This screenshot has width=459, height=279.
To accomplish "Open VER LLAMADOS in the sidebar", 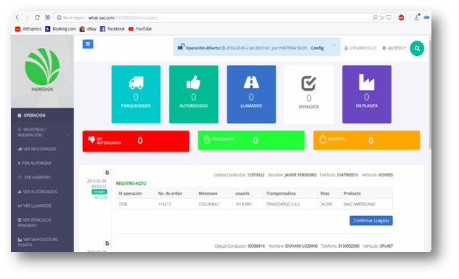I will point(42,206).
